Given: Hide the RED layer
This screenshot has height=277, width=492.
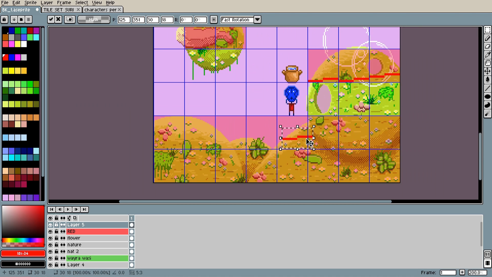Looking at the screenshot, I should point(50,232).
